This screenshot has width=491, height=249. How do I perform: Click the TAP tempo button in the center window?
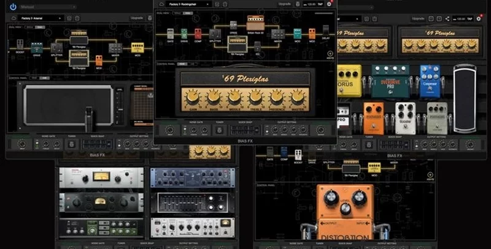point(320,4)
